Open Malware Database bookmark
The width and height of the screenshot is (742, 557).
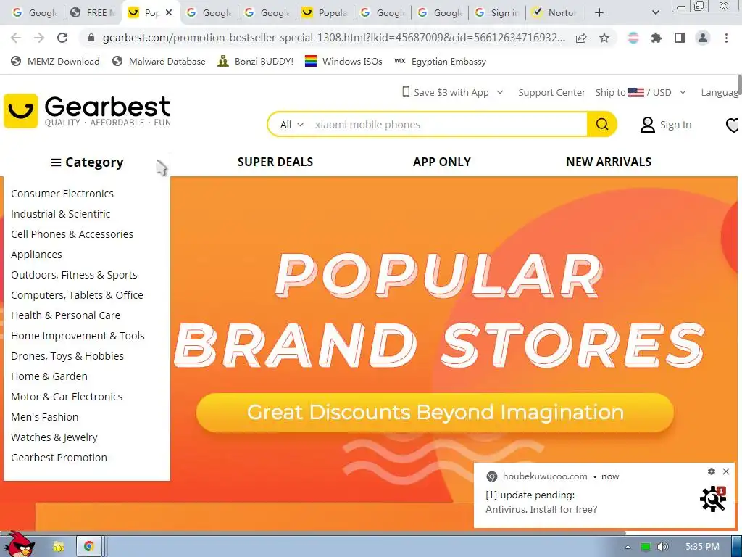159,61
